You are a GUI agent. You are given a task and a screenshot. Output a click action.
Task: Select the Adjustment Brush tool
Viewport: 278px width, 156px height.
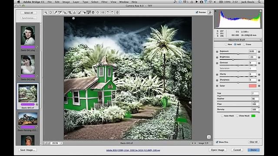(x=89, y=13)
